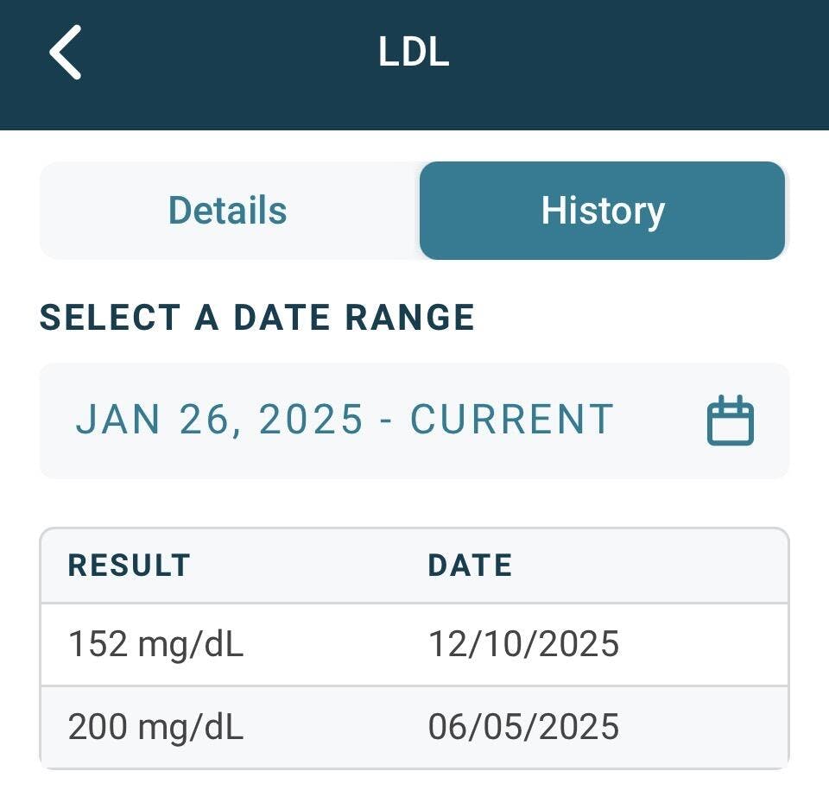Image resolution: width=829 pixels, height=809 pixels.
Task: Click the RESULT column header
Action: [129, 566]
